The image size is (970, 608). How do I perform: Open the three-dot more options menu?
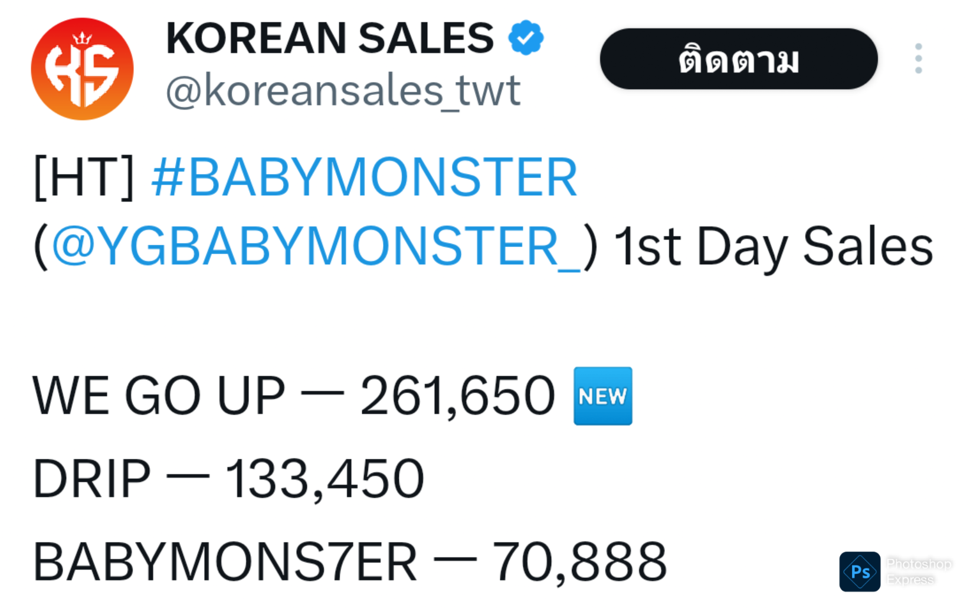click(x=918, y=58)
